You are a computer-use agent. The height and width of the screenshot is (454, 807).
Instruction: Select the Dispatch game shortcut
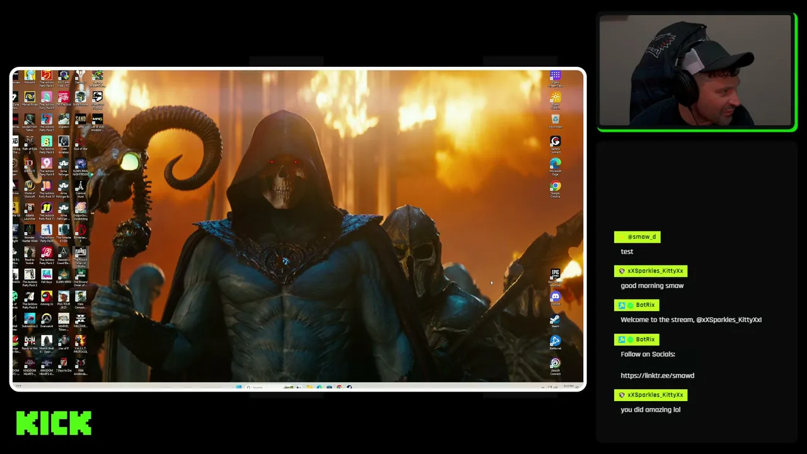tap(64, 121)
